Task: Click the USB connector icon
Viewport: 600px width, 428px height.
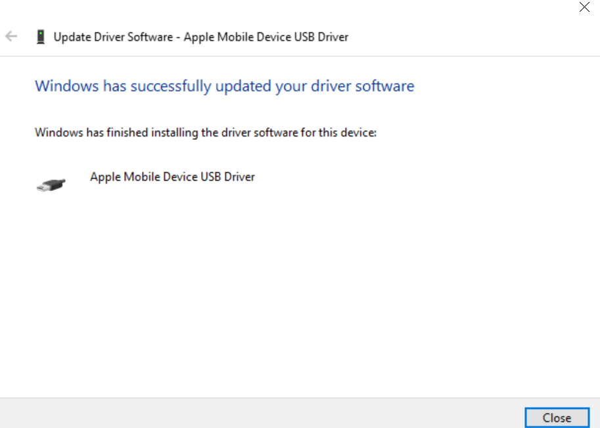Action: (51, 184)
